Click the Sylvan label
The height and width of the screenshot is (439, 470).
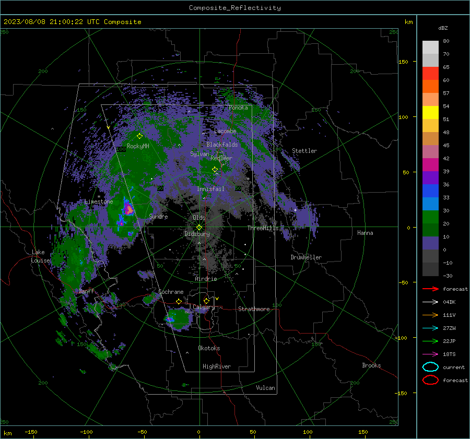199,154
